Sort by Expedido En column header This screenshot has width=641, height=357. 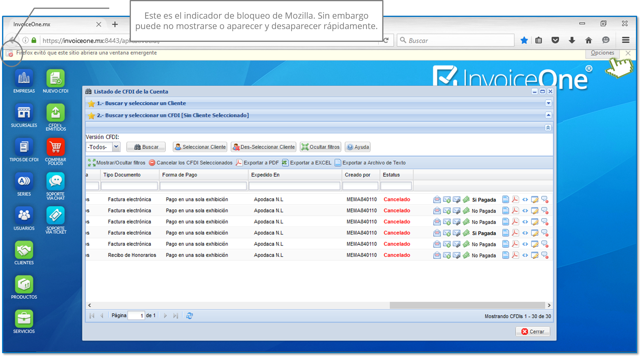pos(295,175)
